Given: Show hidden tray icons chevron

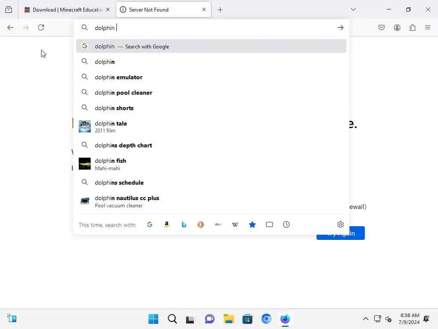Looking at the screenshot, I should pyautogui.click(x=365, y=319).
